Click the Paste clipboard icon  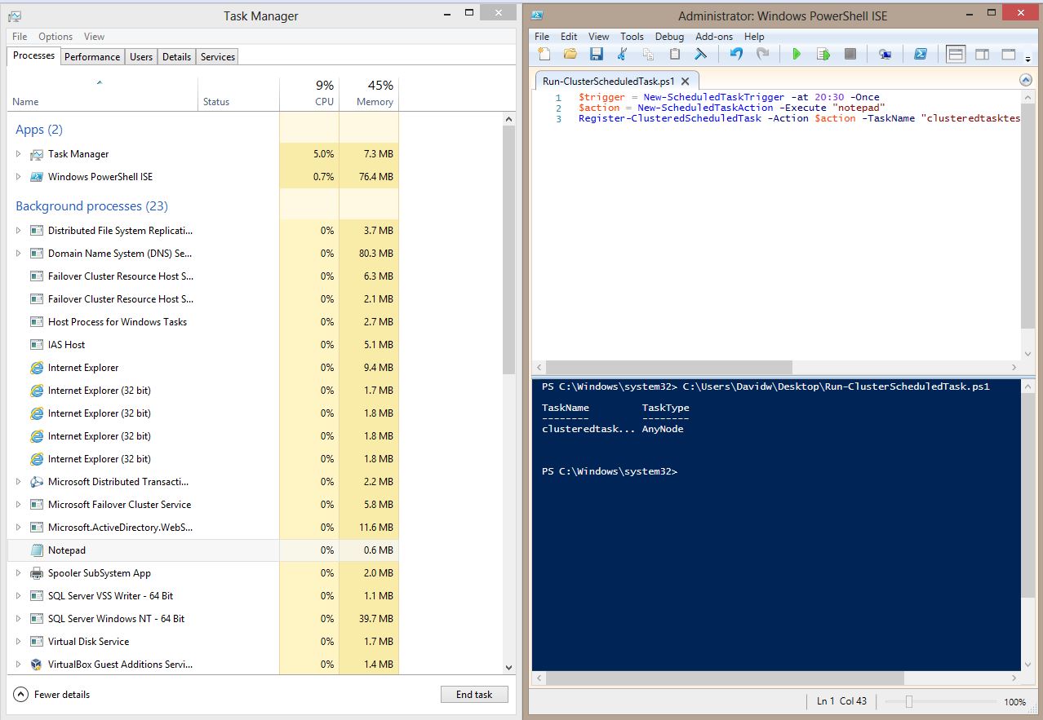pos(675,55)
